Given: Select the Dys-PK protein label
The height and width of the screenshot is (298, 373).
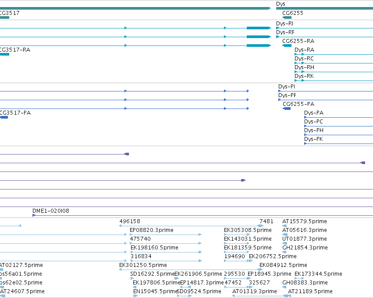Looking at the screenshot, I should (x=313, y=139).
